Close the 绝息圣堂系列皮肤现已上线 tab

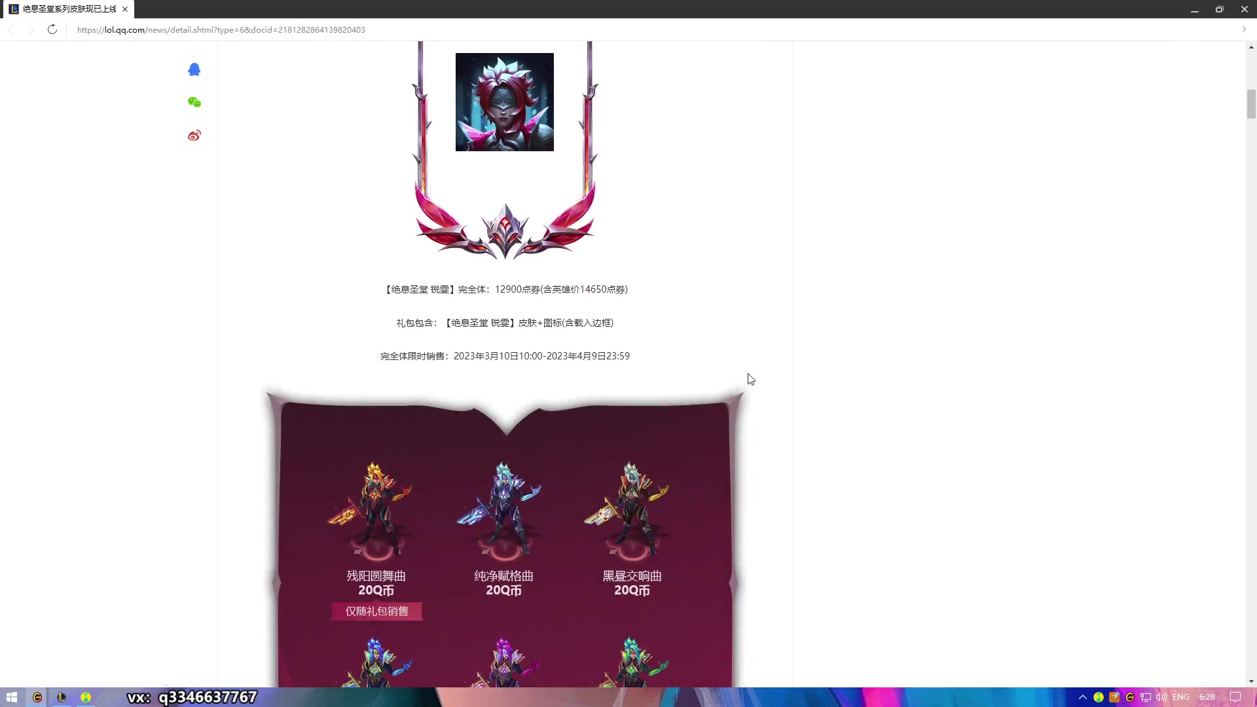coord(125,9)
